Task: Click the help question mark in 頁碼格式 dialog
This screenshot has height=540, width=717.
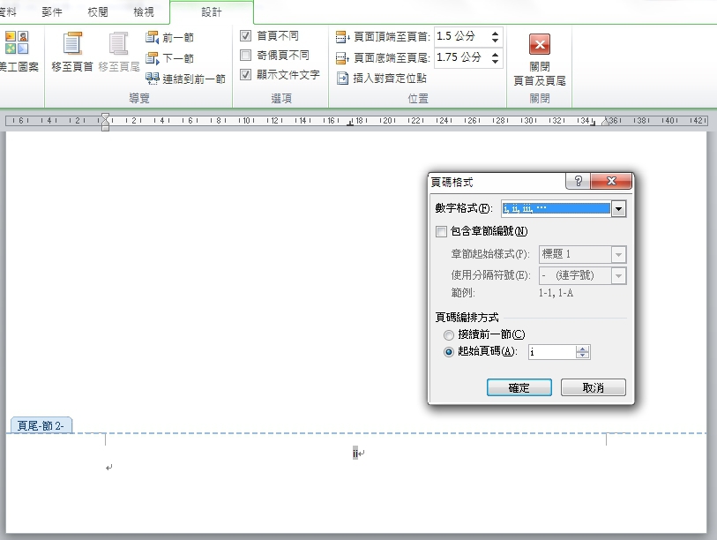Action: click(x=578, y=181)
